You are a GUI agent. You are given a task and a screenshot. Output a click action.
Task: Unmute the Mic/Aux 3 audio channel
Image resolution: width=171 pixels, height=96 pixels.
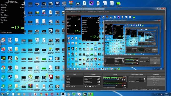coord(123,85)
